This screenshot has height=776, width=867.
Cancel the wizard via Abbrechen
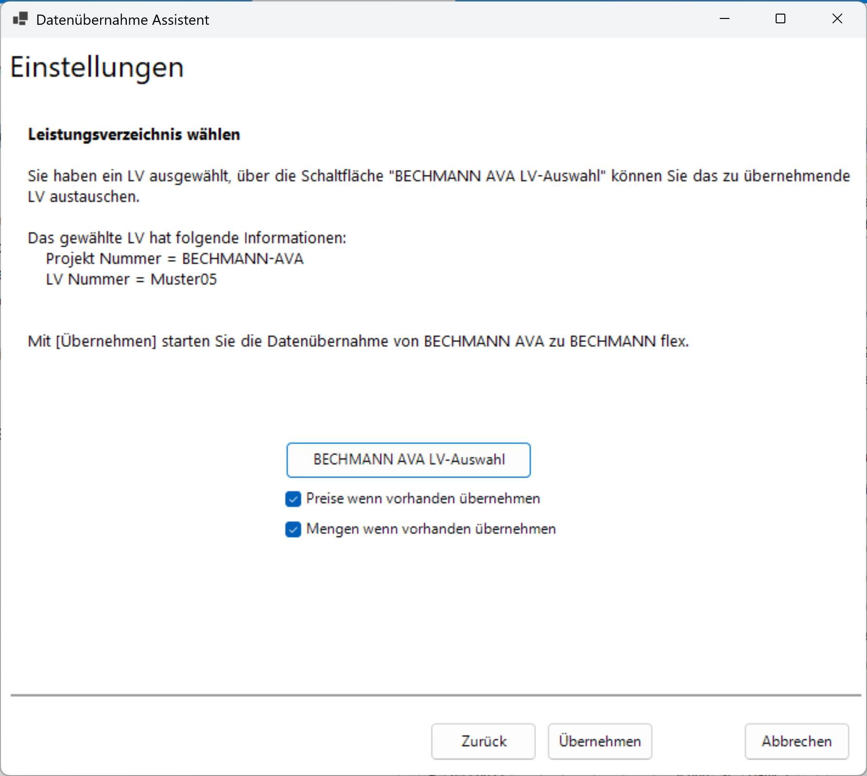[797, 742]
